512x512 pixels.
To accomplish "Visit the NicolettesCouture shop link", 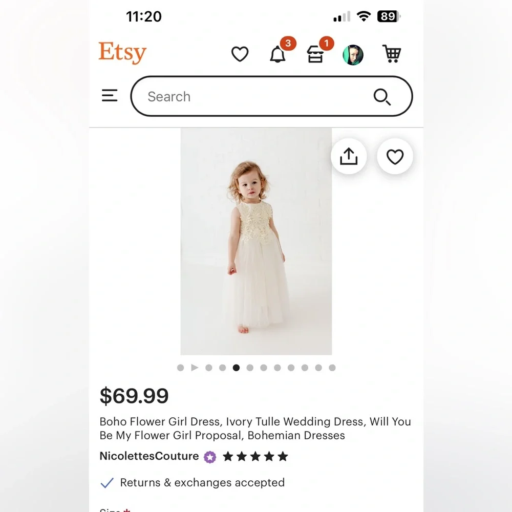I will pos(149,456).
